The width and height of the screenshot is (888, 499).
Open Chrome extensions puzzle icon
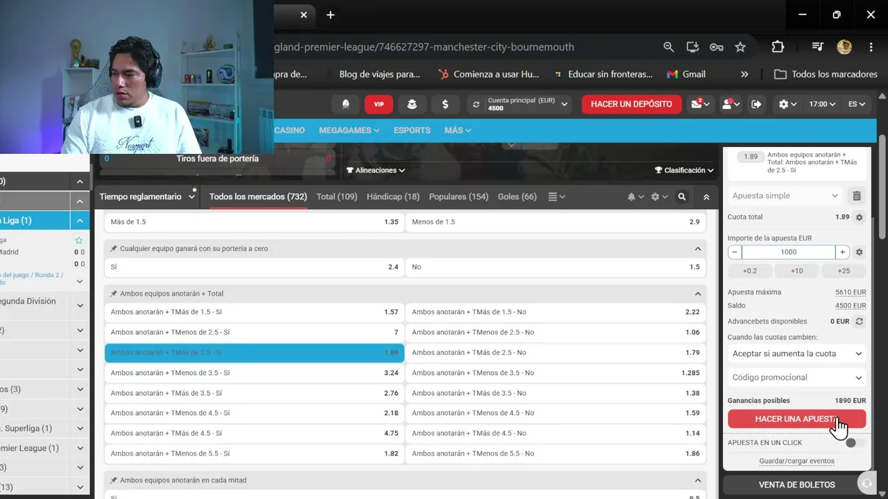coord(778,47)
